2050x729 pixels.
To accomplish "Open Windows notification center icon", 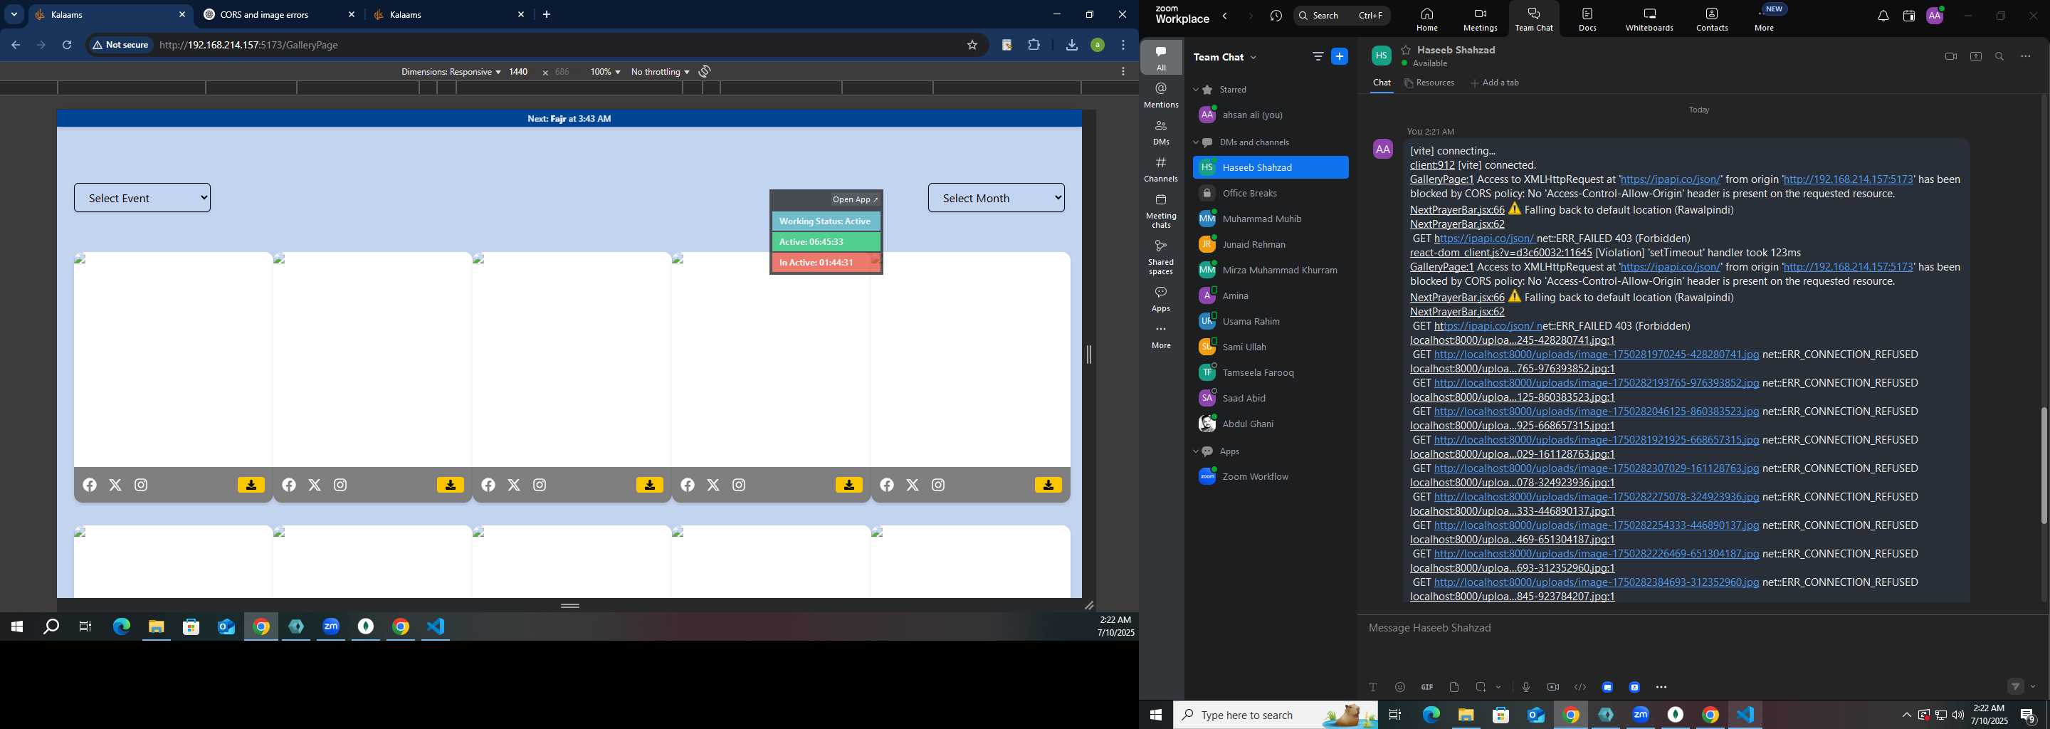I will (x=2029, y=715).
